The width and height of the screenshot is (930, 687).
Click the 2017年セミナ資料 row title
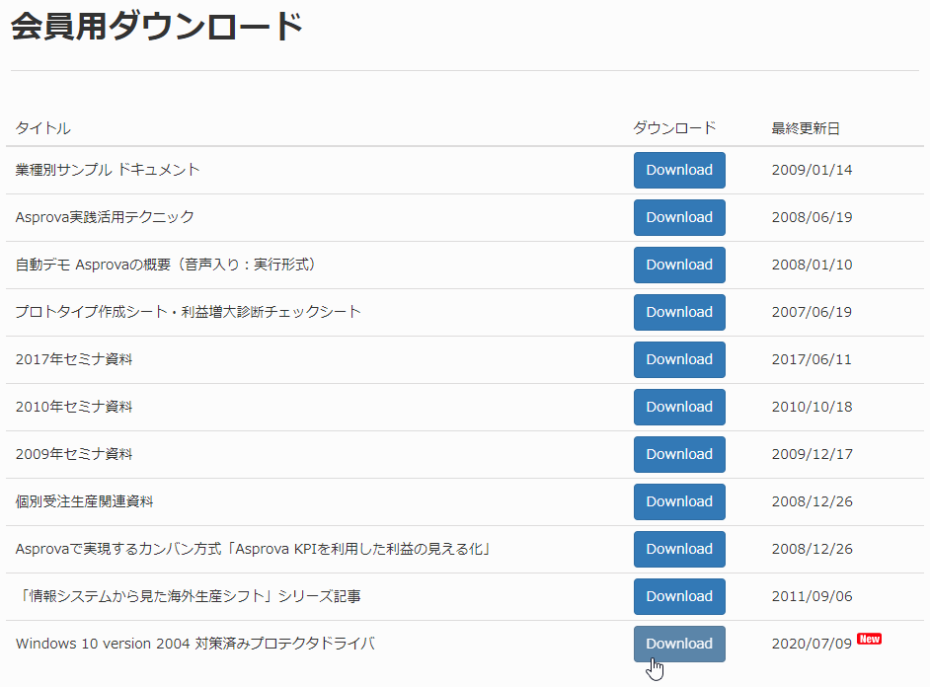click(74, 359)
